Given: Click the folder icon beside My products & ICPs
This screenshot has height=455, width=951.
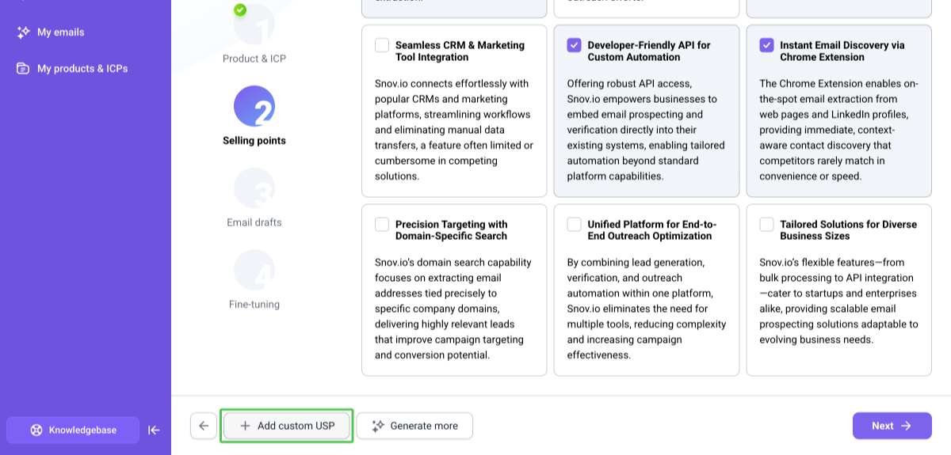Looking at the screenshot, I should coord(23,69).
